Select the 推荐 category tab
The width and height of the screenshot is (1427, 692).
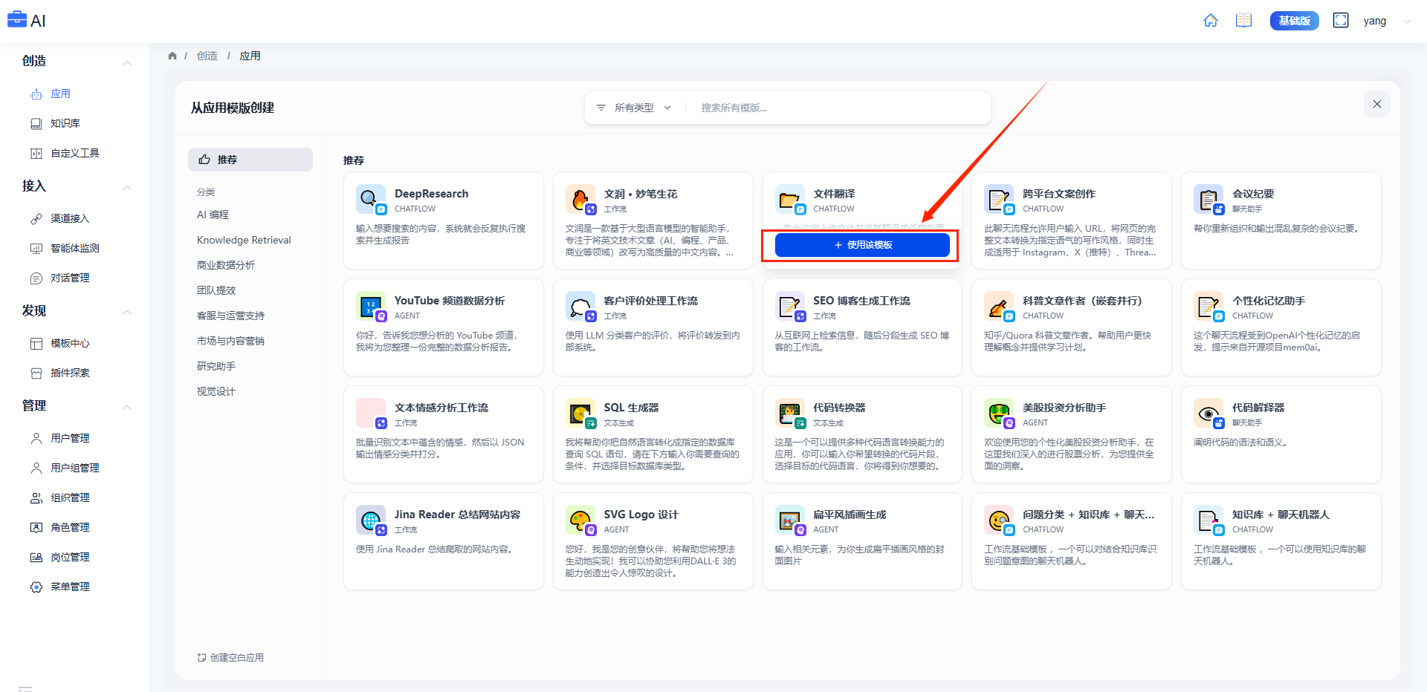point(250,160)
